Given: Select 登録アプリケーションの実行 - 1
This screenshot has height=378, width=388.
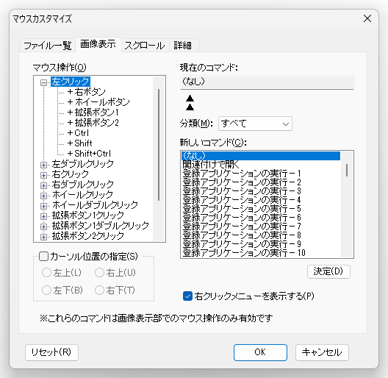Looking at the screenshot, I should click(261, 174).
